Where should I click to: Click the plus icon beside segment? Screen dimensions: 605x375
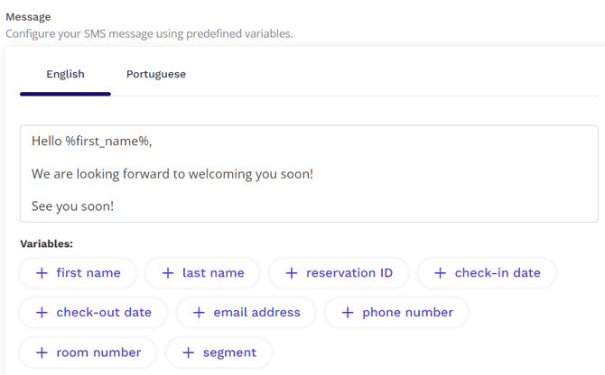tap(189, 352)
